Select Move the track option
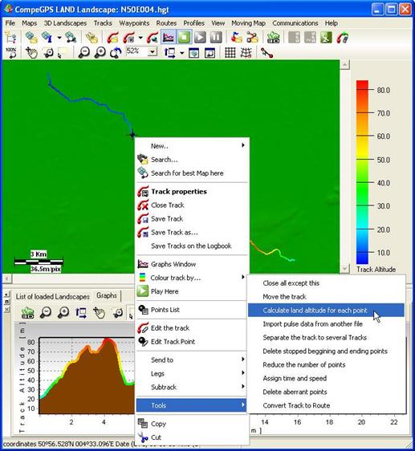 pyautogui.click(x=326, y=297)
